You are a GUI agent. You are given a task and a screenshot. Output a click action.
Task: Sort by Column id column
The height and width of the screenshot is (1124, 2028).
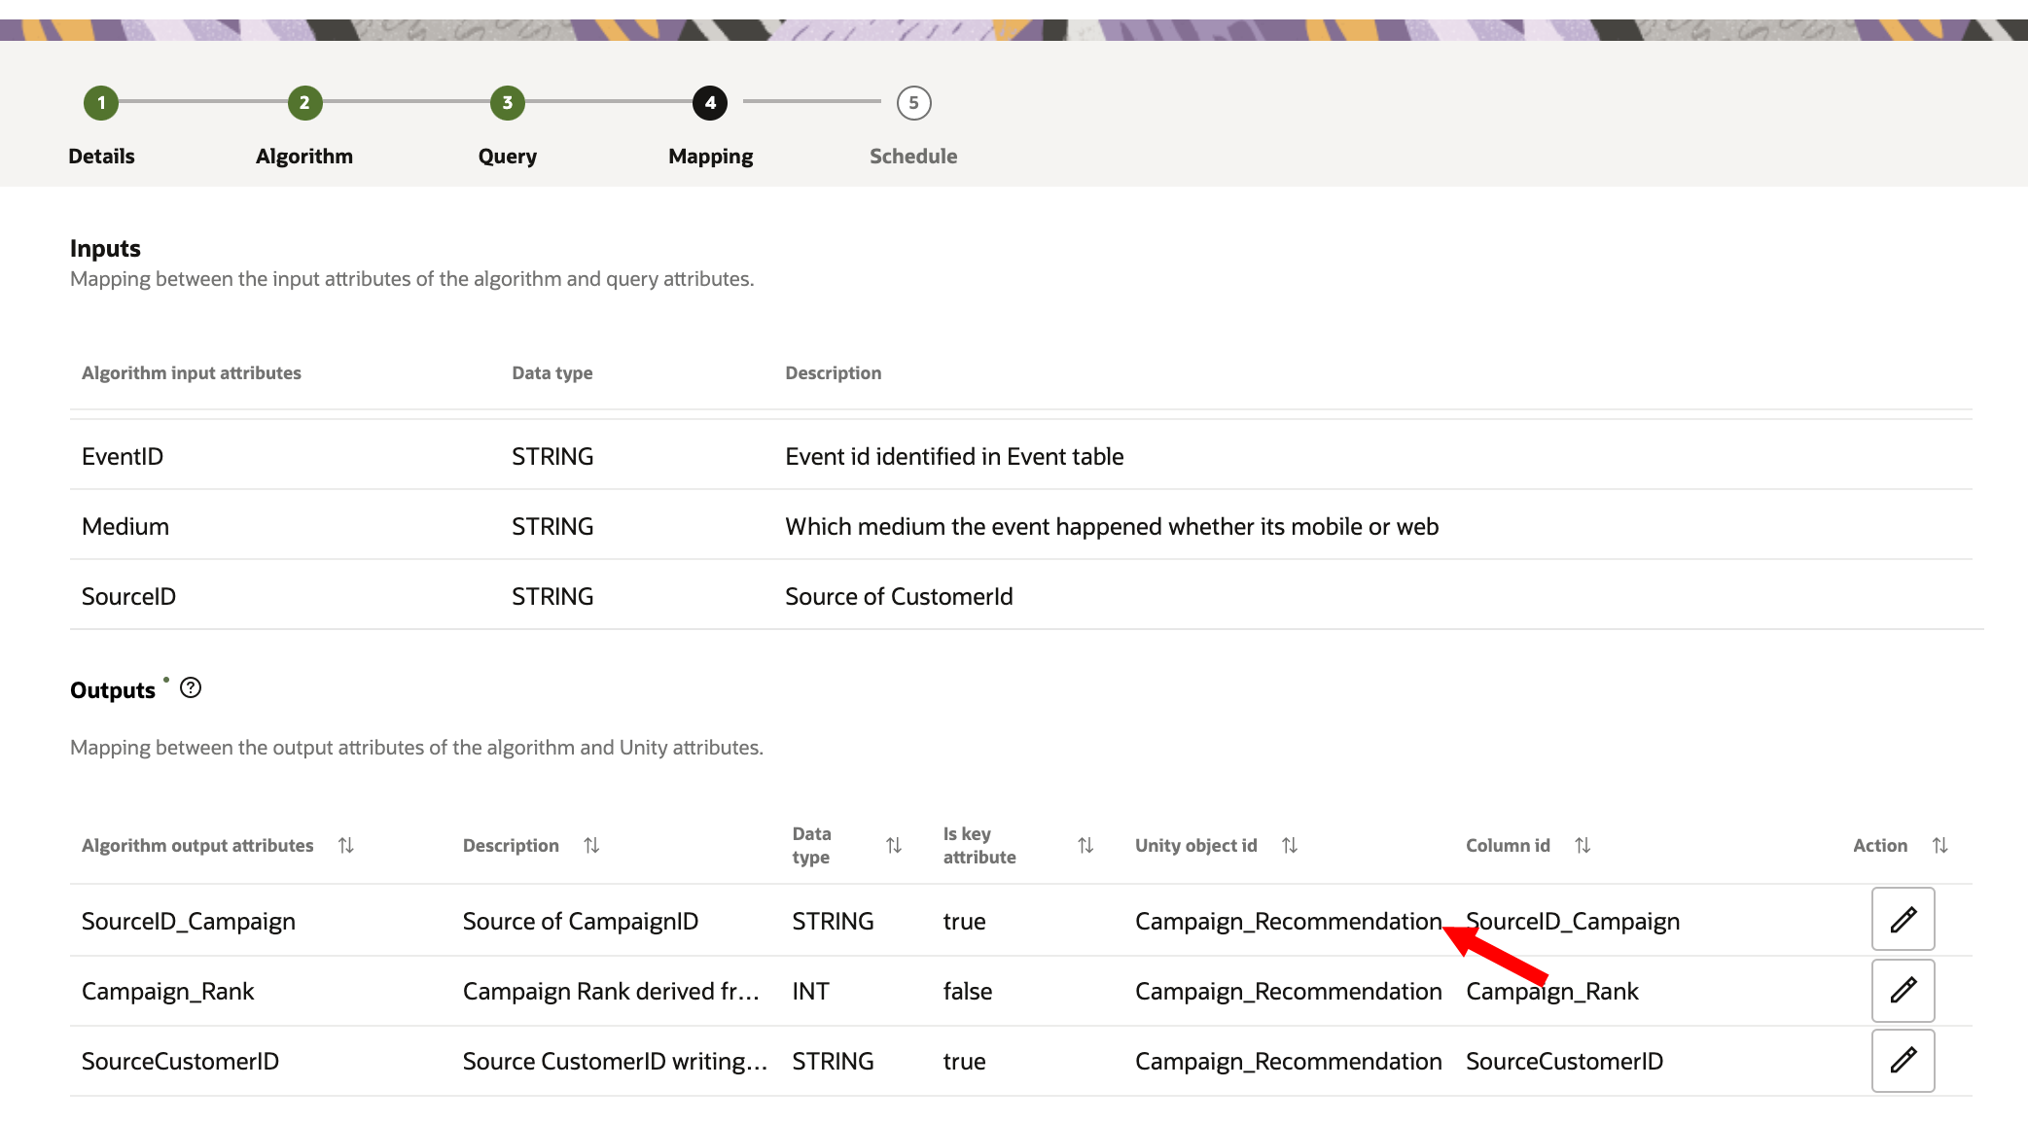tap(1583, 846)
